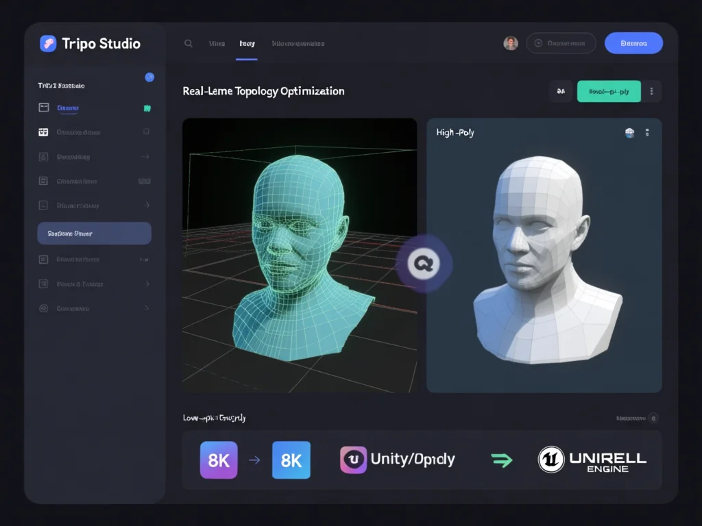Toggle the checkbox on second sidebar row
The image size is (702, 526).
click(x=146, y=132)
